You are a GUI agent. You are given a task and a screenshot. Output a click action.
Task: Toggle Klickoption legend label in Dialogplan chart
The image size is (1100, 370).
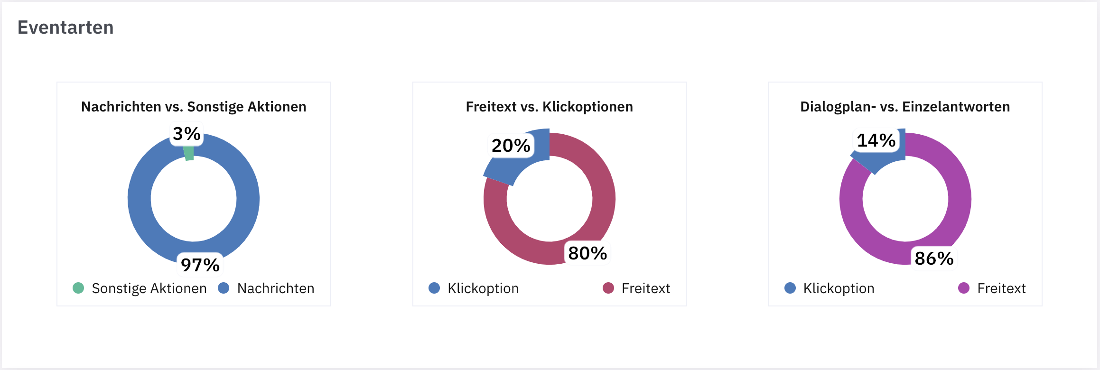(x=839, y=288)
